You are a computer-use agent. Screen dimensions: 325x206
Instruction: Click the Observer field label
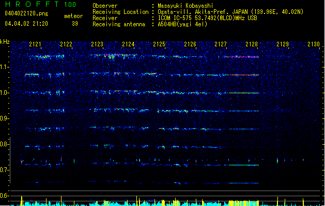click(x=105, y=6)
